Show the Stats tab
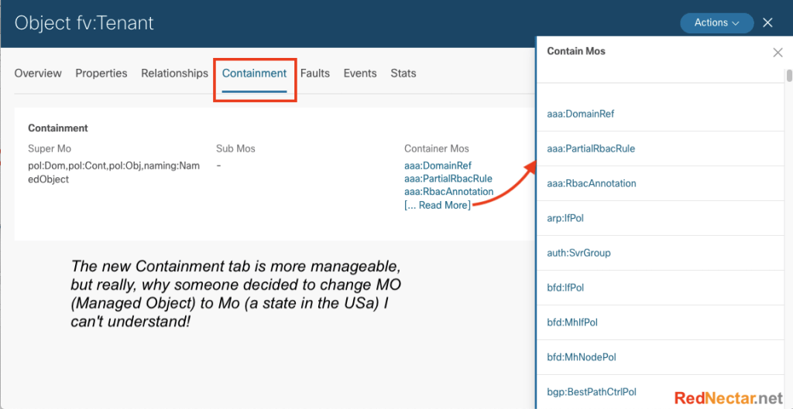The height and width of the screenshot is (409, 793). (403, 73)
